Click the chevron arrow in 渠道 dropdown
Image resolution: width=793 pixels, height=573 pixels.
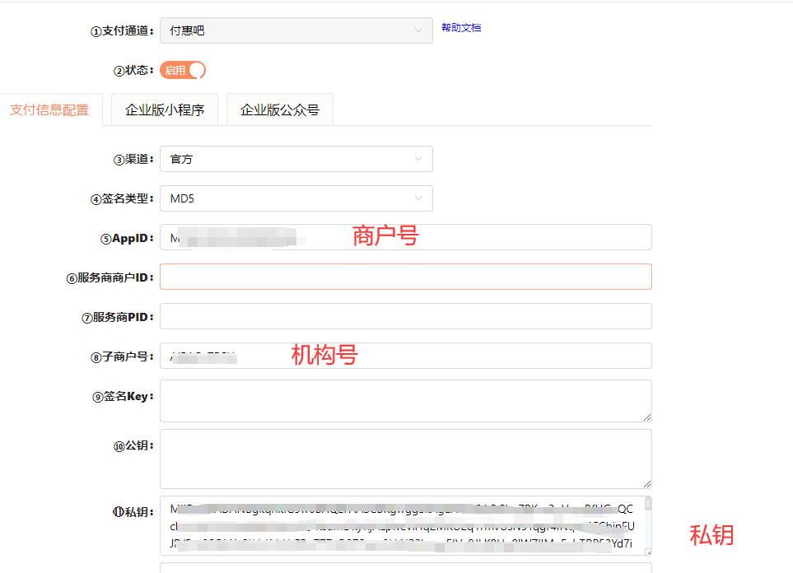[x=419, y=159]
